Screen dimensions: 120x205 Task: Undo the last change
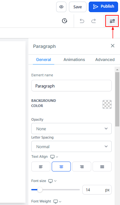tap(82, 21)
